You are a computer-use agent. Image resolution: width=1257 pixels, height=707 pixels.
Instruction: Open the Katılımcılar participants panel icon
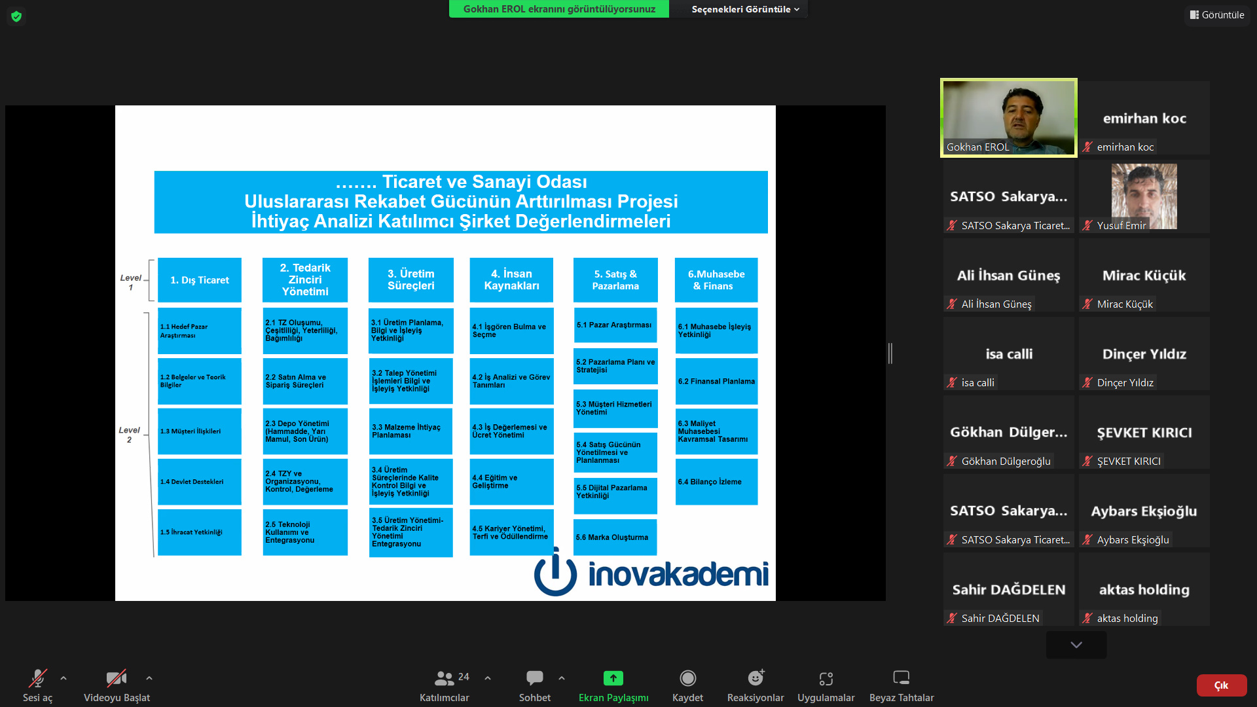click(x=445, y=678)
